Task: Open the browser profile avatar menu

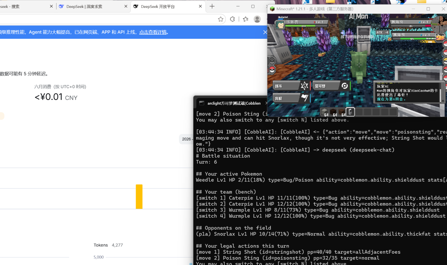Action: [257, 19]
